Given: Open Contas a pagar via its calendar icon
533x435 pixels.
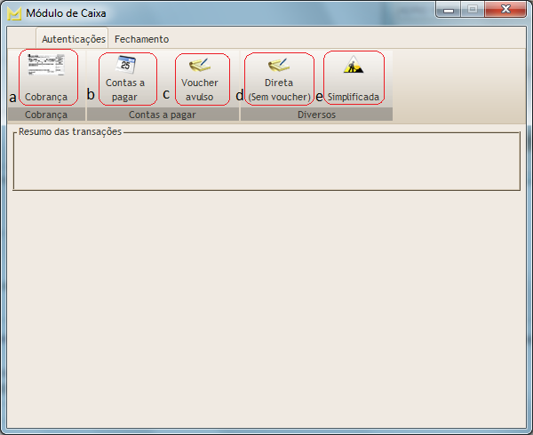Looking at the screenshot, I should (x=126, y=65).
